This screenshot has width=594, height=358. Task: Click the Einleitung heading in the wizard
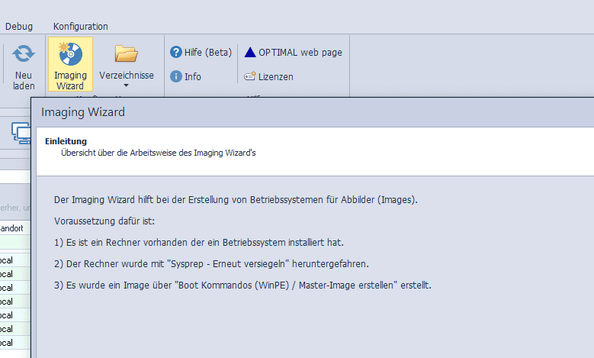[x=66, y=141]
